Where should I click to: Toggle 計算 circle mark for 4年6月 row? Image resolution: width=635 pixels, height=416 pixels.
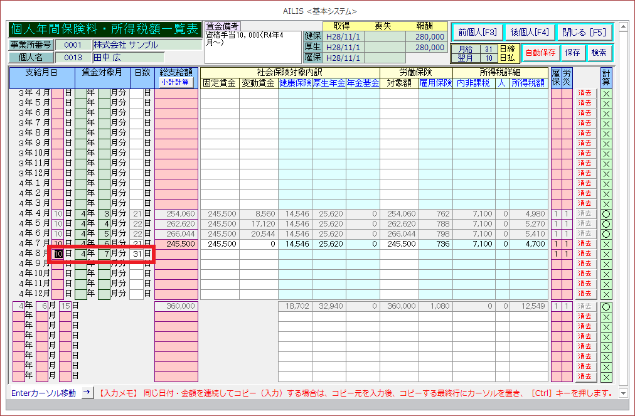(x=606, y=233)
